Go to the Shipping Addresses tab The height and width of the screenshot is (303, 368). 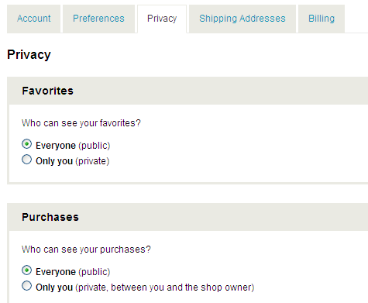pos(242,19)
